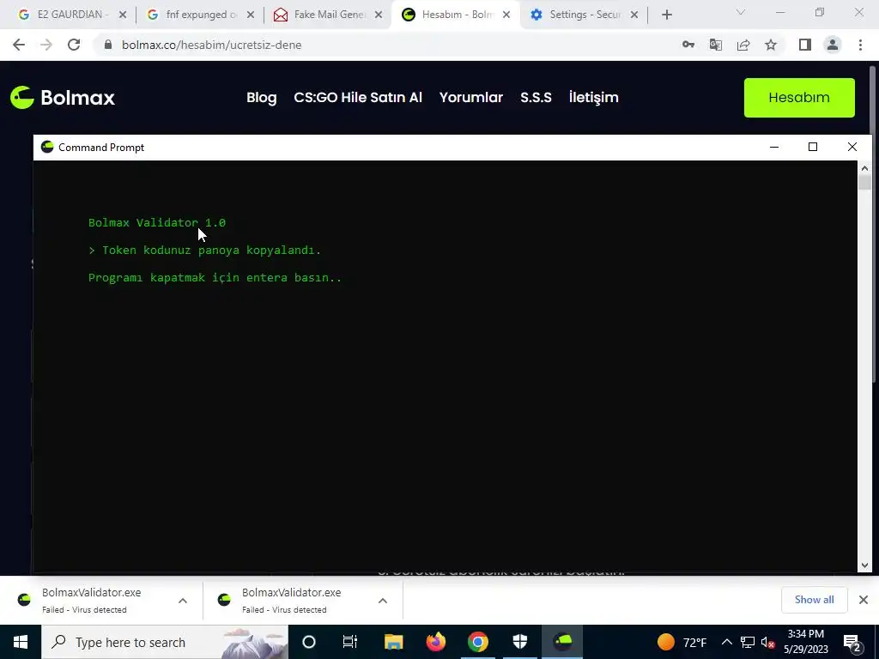This screenshot has width=879, height=659.
Task: Open Firefox from taskbar
Action: (435, 642)
